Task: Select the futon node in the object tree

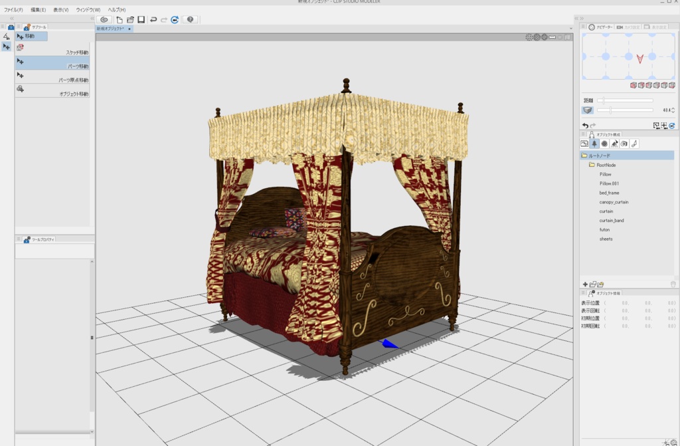Action: pyautogui.click(x=603, y=229)
